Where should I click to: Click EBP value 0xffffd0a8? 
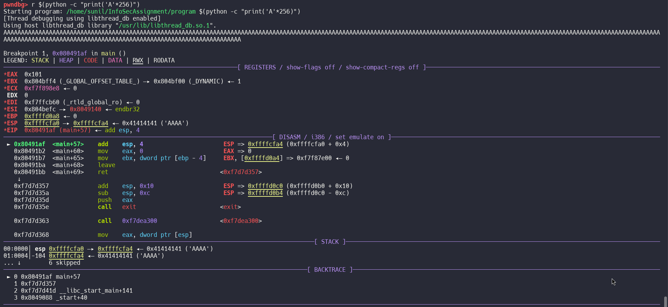(42, 116)
